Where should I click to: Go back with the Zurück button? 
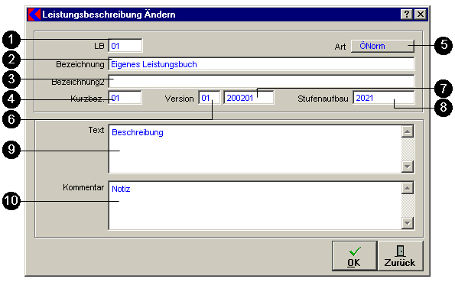401,256
